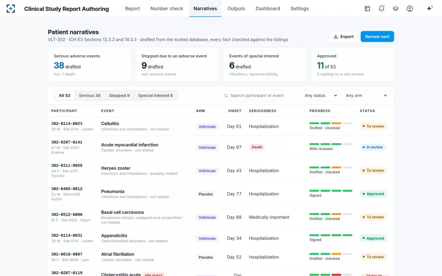Click the Approved 11 of 53 card
This screenshot has height=276, width=442.
[x=353, y=65]
